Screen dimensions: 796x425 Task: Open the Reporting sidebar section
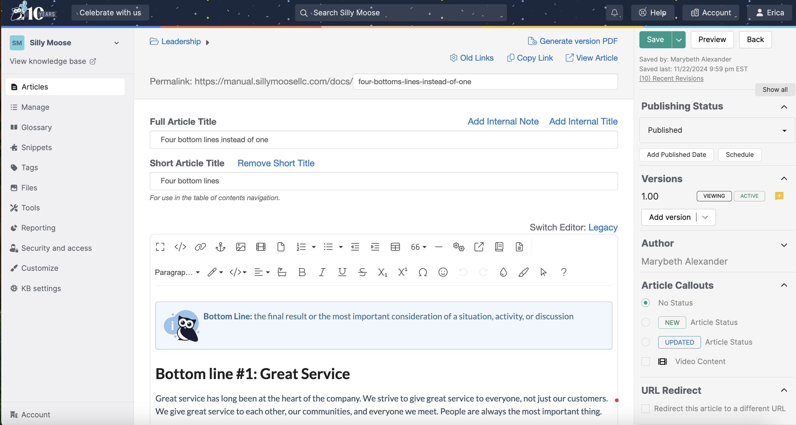point(38,228)
